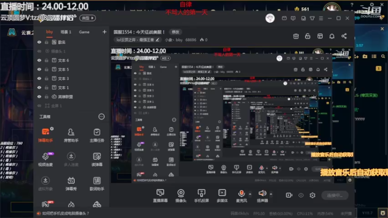Click the FPS:30 status text

259,213
